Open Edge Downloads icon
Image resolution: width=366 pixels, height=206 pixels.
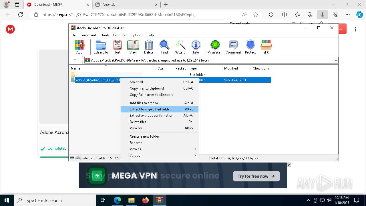pos(322,15)
